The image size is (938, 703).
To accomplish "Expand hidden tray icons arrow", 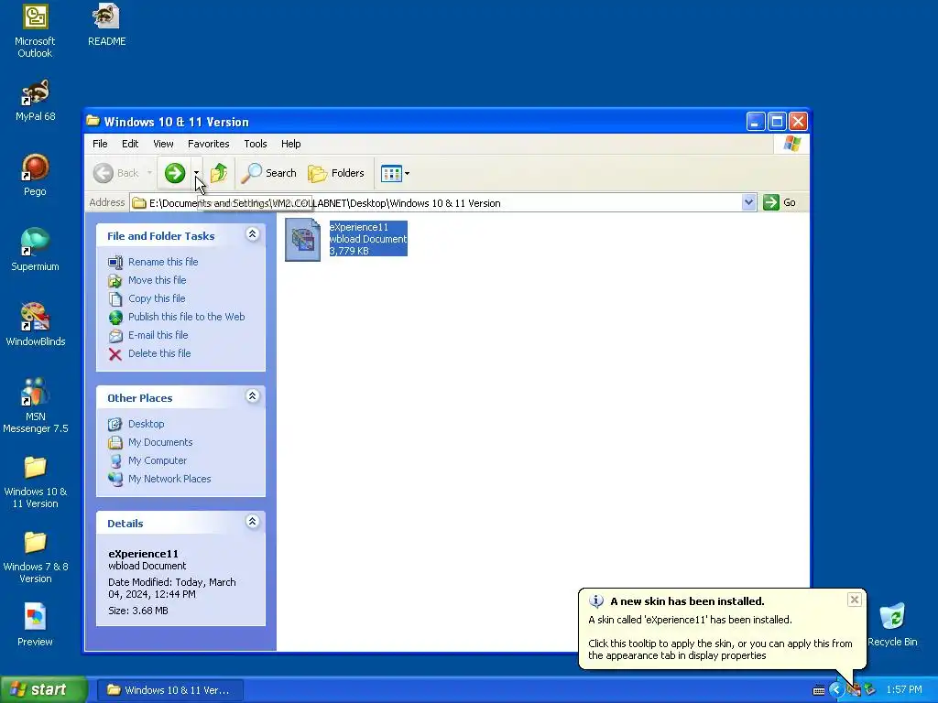I will (x=835, y=690).
